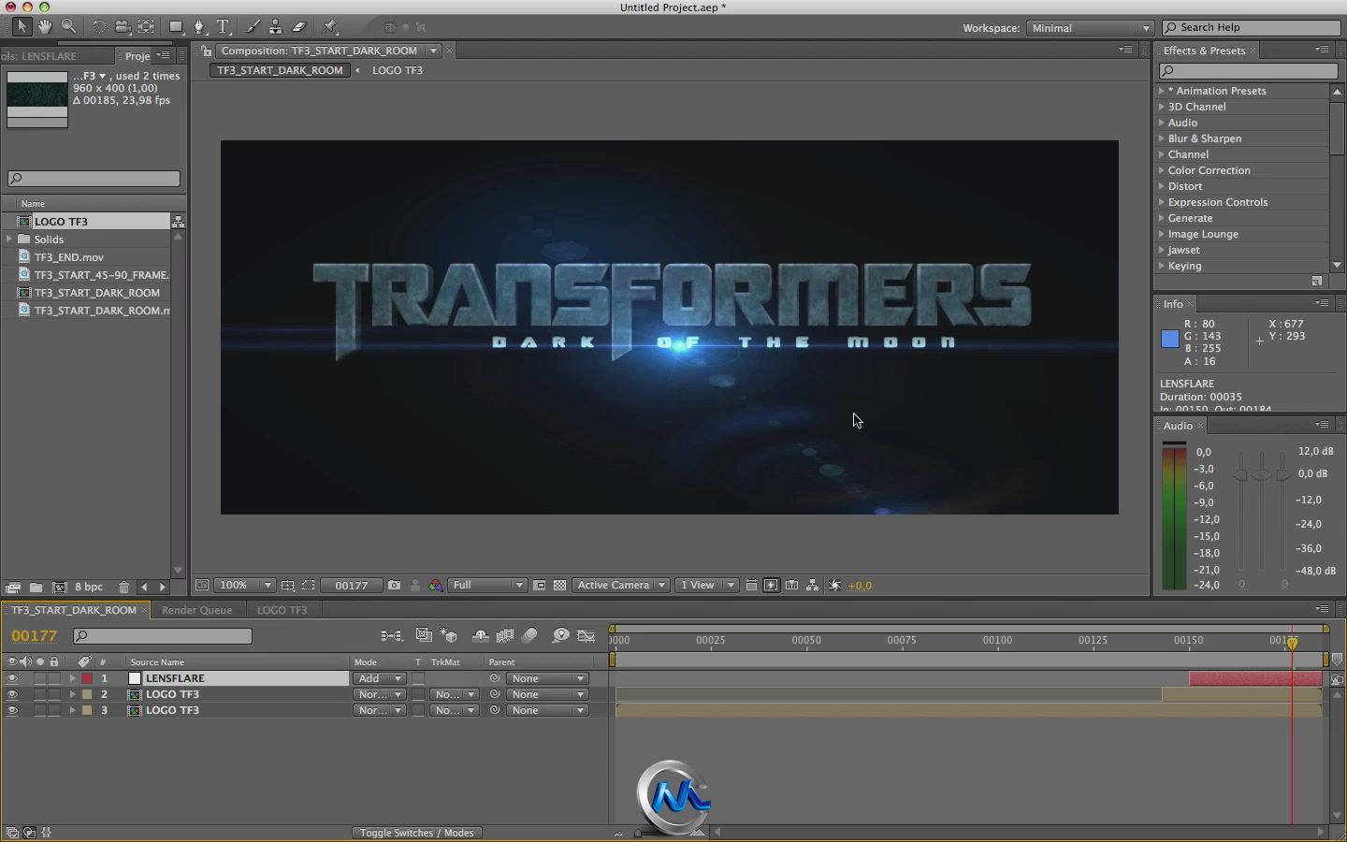The image size is (1347, 842).
Task: Select the Selection arrow tool
Action: point(22,27)
